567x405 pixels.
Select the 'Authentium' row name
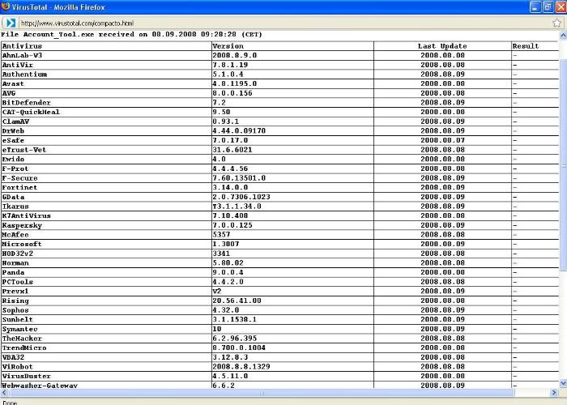click(x=24, y=75)
